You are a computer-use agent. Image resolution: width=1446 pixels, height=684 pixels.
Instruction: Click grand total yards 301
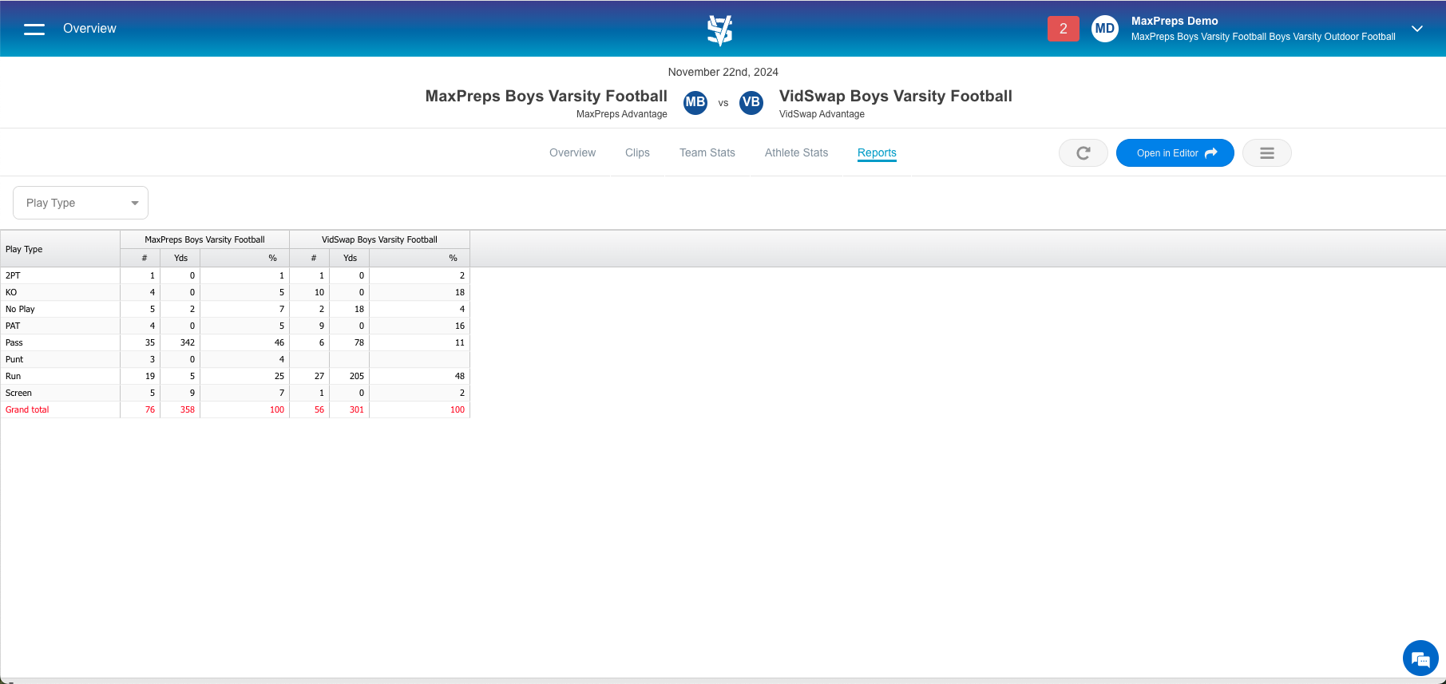tap(357, 409)
